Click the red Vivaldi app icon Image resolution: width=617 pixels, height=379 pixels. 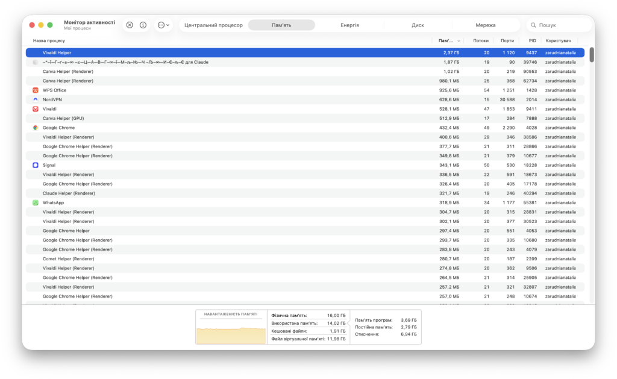coord(36,109)
